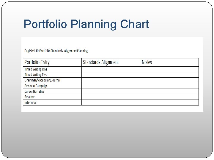The width and height of the screenshot is (214, 160).
Task: Select the Grammar/Vocabulary Journal entry
Action: (x=42, y=80)
